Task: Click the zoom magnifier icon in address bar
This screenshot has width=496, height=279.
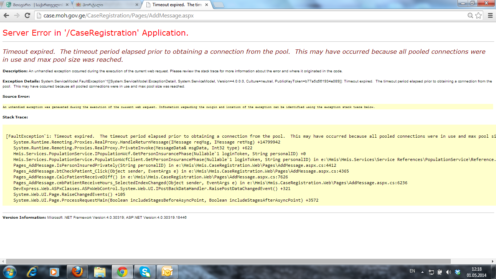Action: click(x=470, y=16)
